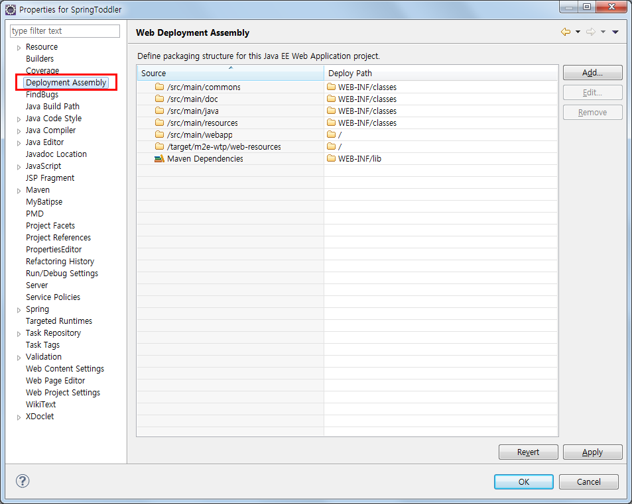Select the Maven Dependencies row text
632x504 pixels.
pos(205,158)
